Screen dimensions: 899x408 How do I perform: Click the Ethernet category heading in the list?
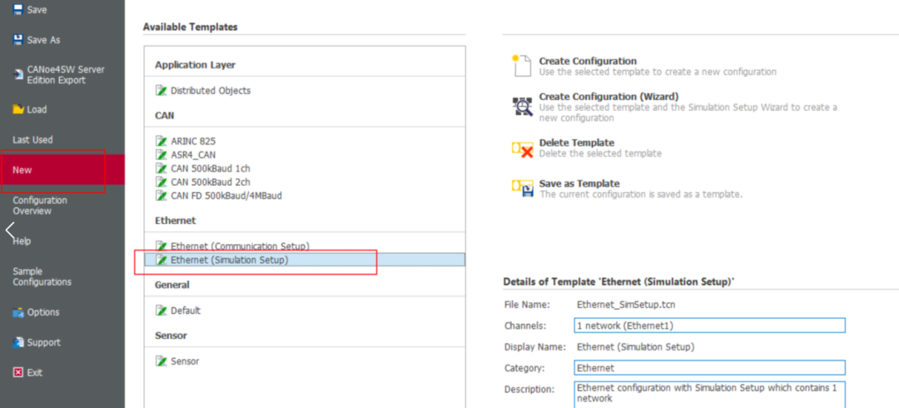point(176,221)
